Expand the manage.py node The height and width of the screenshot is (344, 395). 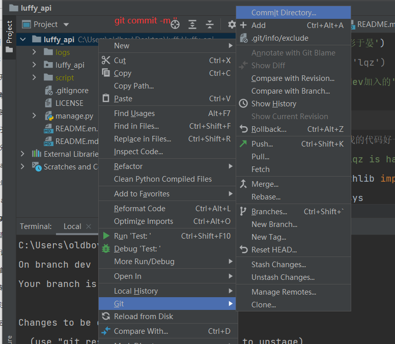34,116
